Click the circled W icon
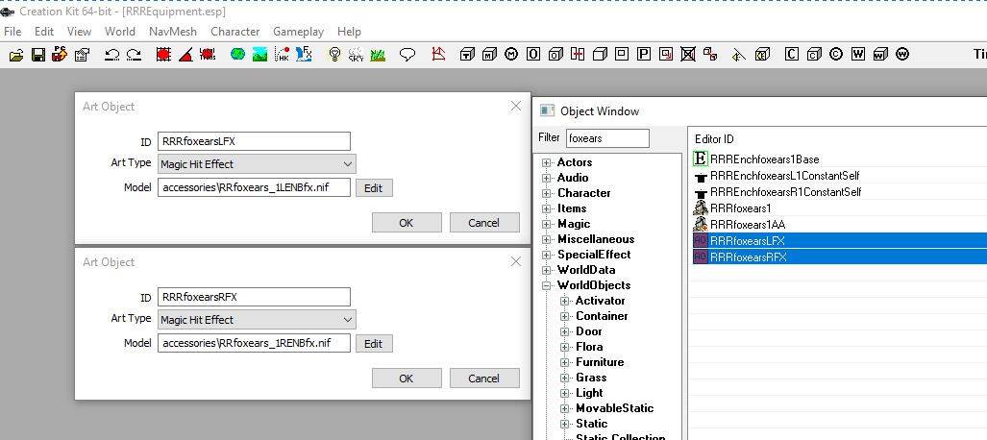This screenshot has width=987, height=440. point(902,55)
